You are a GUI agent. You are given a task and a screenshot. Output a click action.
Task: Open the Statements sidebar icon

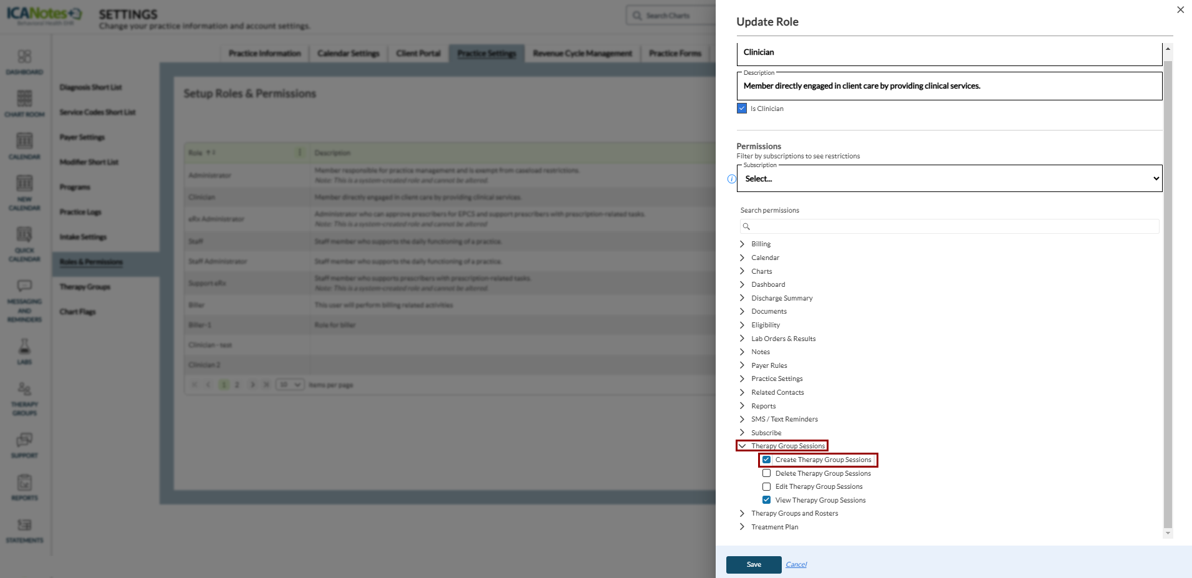coord(24,529)
